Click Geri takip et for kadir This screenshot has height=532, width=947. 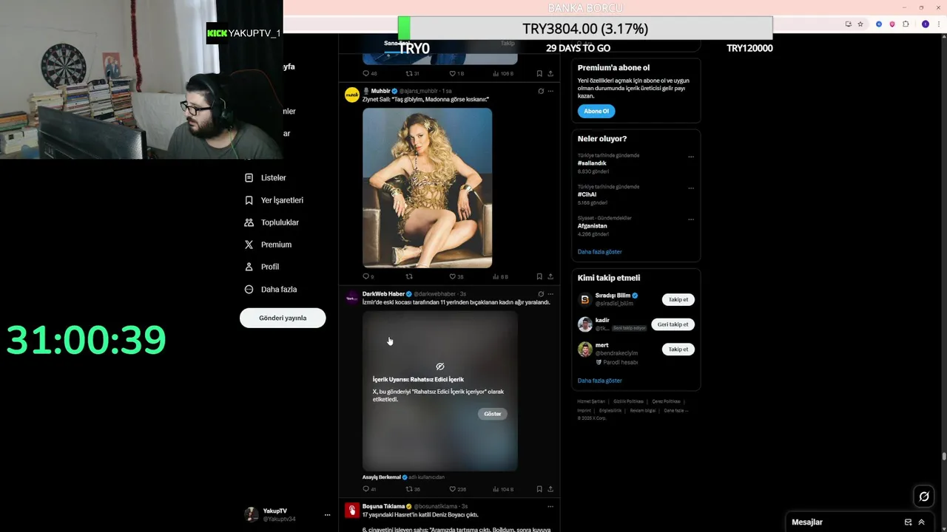point(673,324)
